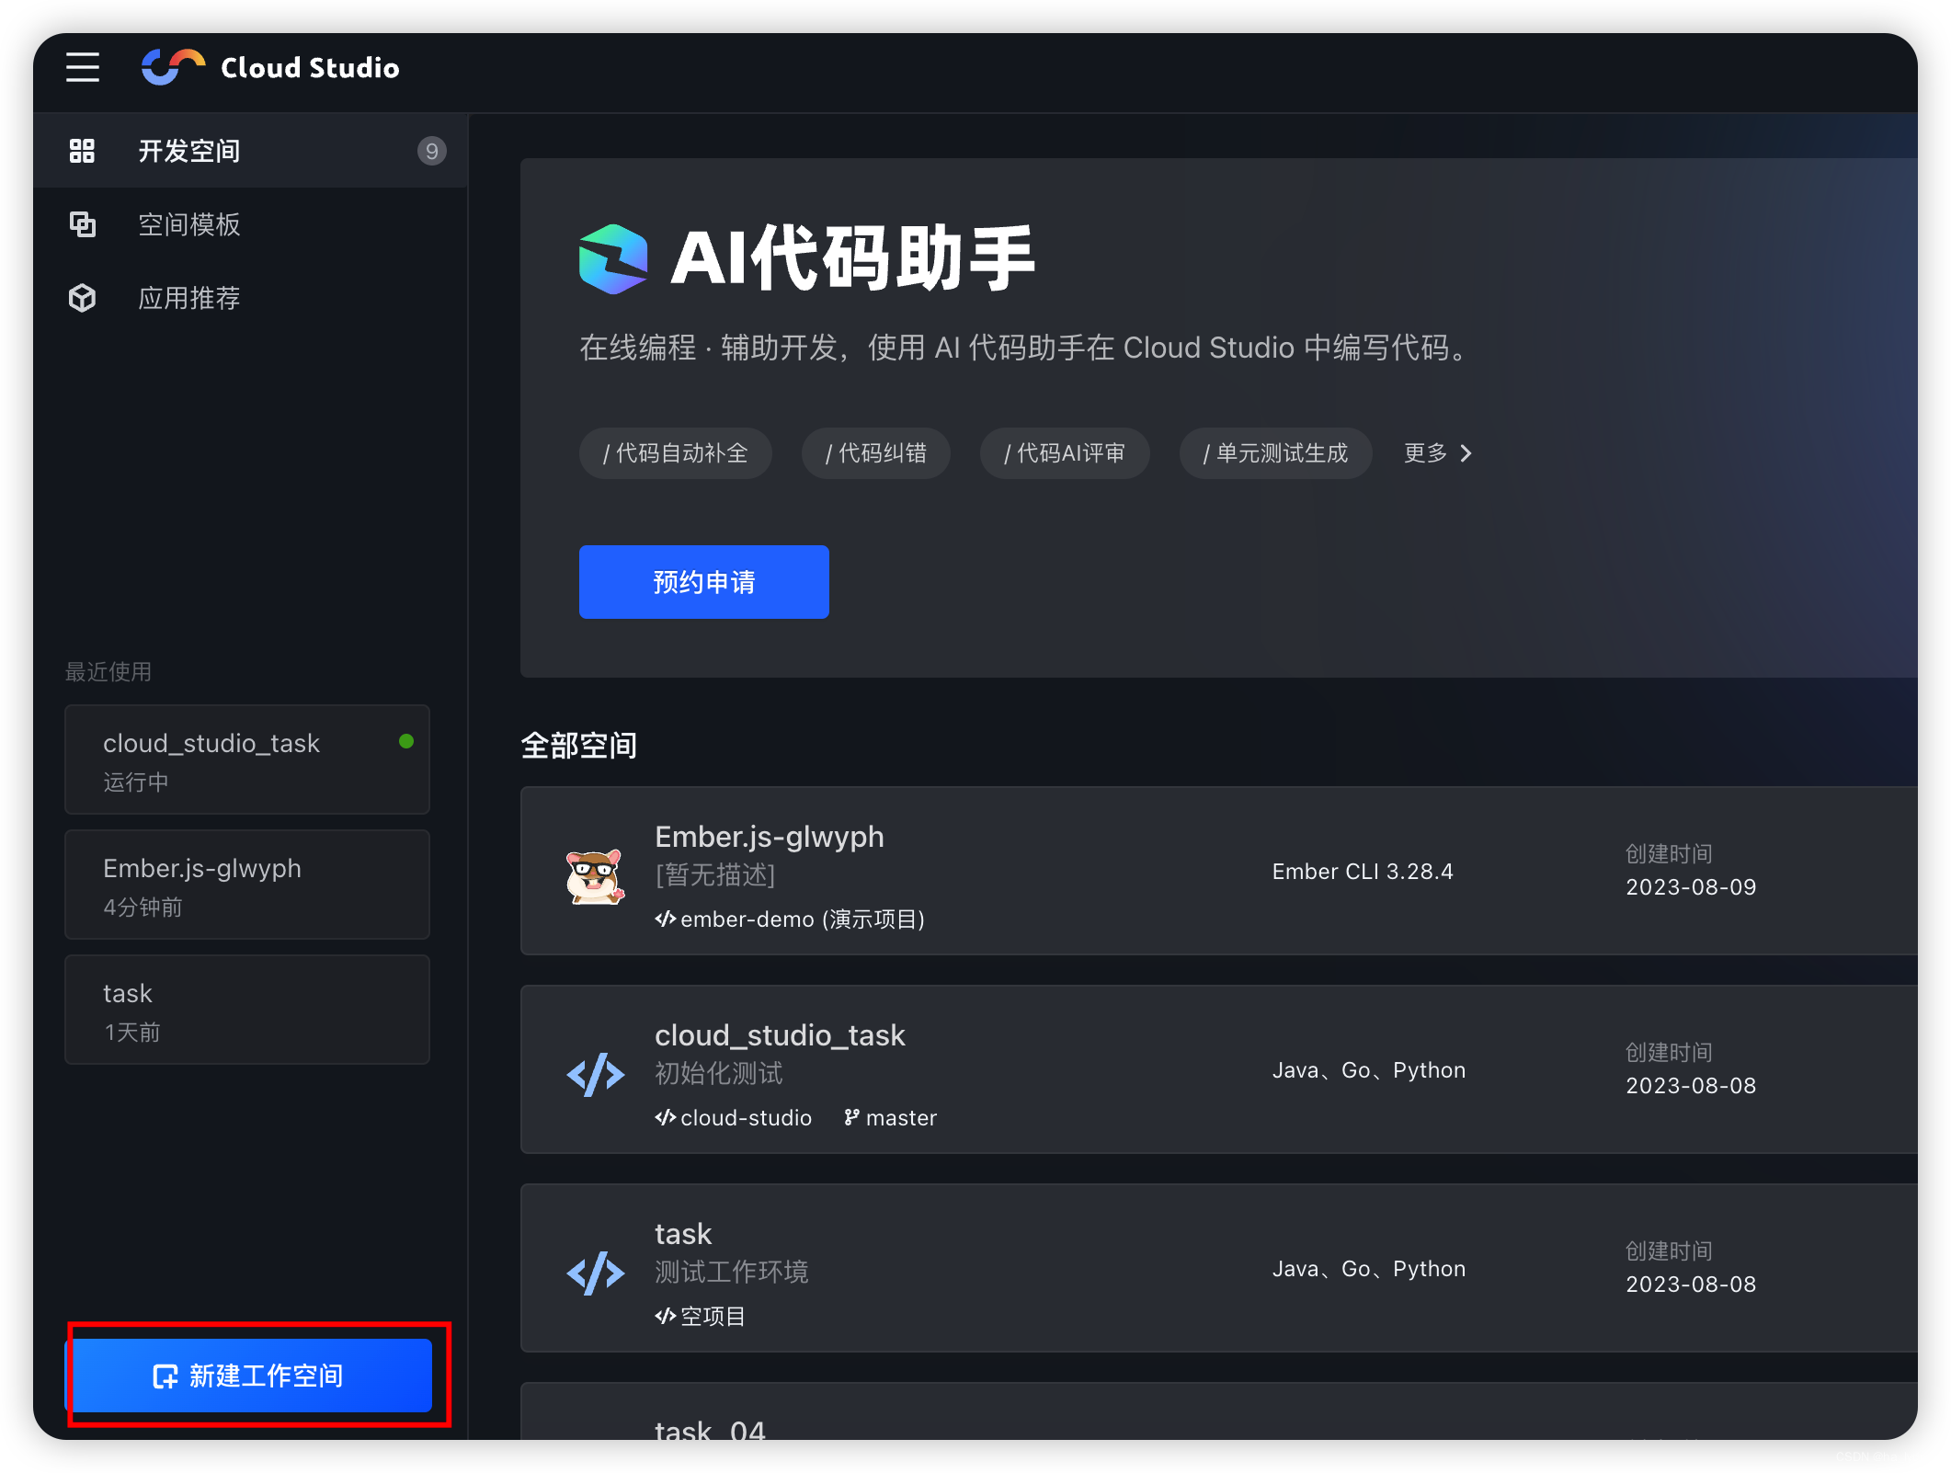Click the 新建工作空间 button
The image size is (1951, 1473).
[250, 1376]
